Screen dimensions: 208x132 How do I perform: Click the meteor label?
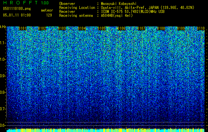coord(47,10)
